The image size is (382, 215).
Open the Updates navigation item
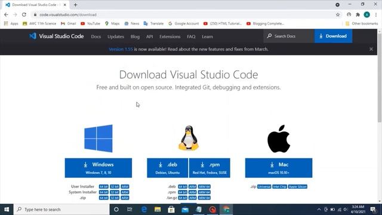coord(116,36)
